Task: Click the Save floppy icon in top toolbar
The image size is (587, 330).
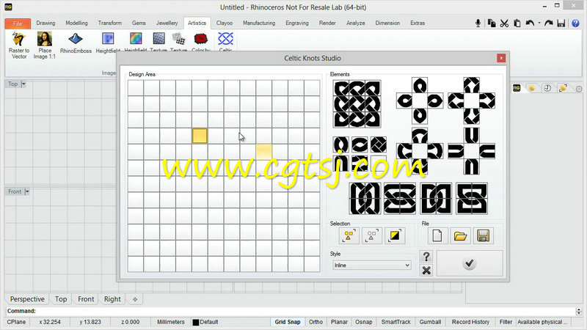Action: click(x=561, y=23)
